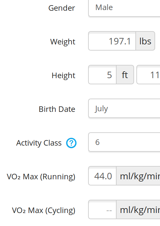Image resolution: width=160 pixels, height=226 pixels.
Task: Open the Birth Date month dropdown showing July
Action: (124, 108)
